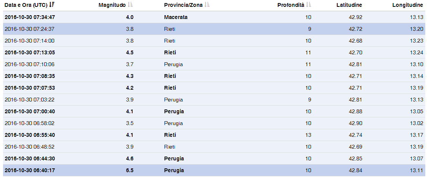Click the Magnitudo column header text
This screenshot has width=431, height=179.
112,5
